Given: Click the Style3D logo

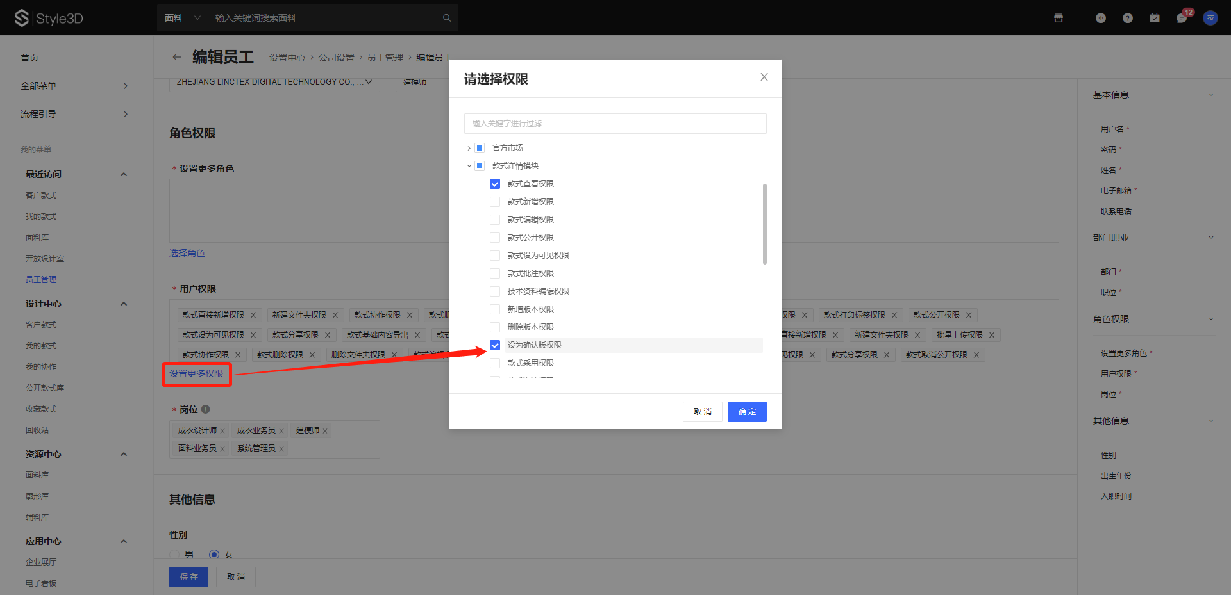Looking at the screenshot, I should tap(49, 18).
